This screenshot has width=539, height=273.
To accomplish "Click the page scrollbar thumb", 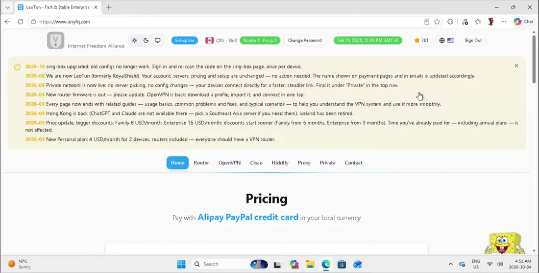I will point(534,58).
